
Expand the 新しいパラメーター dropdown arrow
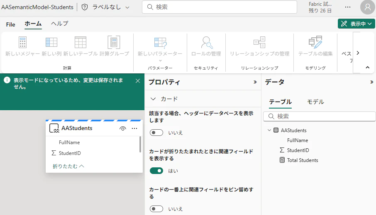(160, 60)
